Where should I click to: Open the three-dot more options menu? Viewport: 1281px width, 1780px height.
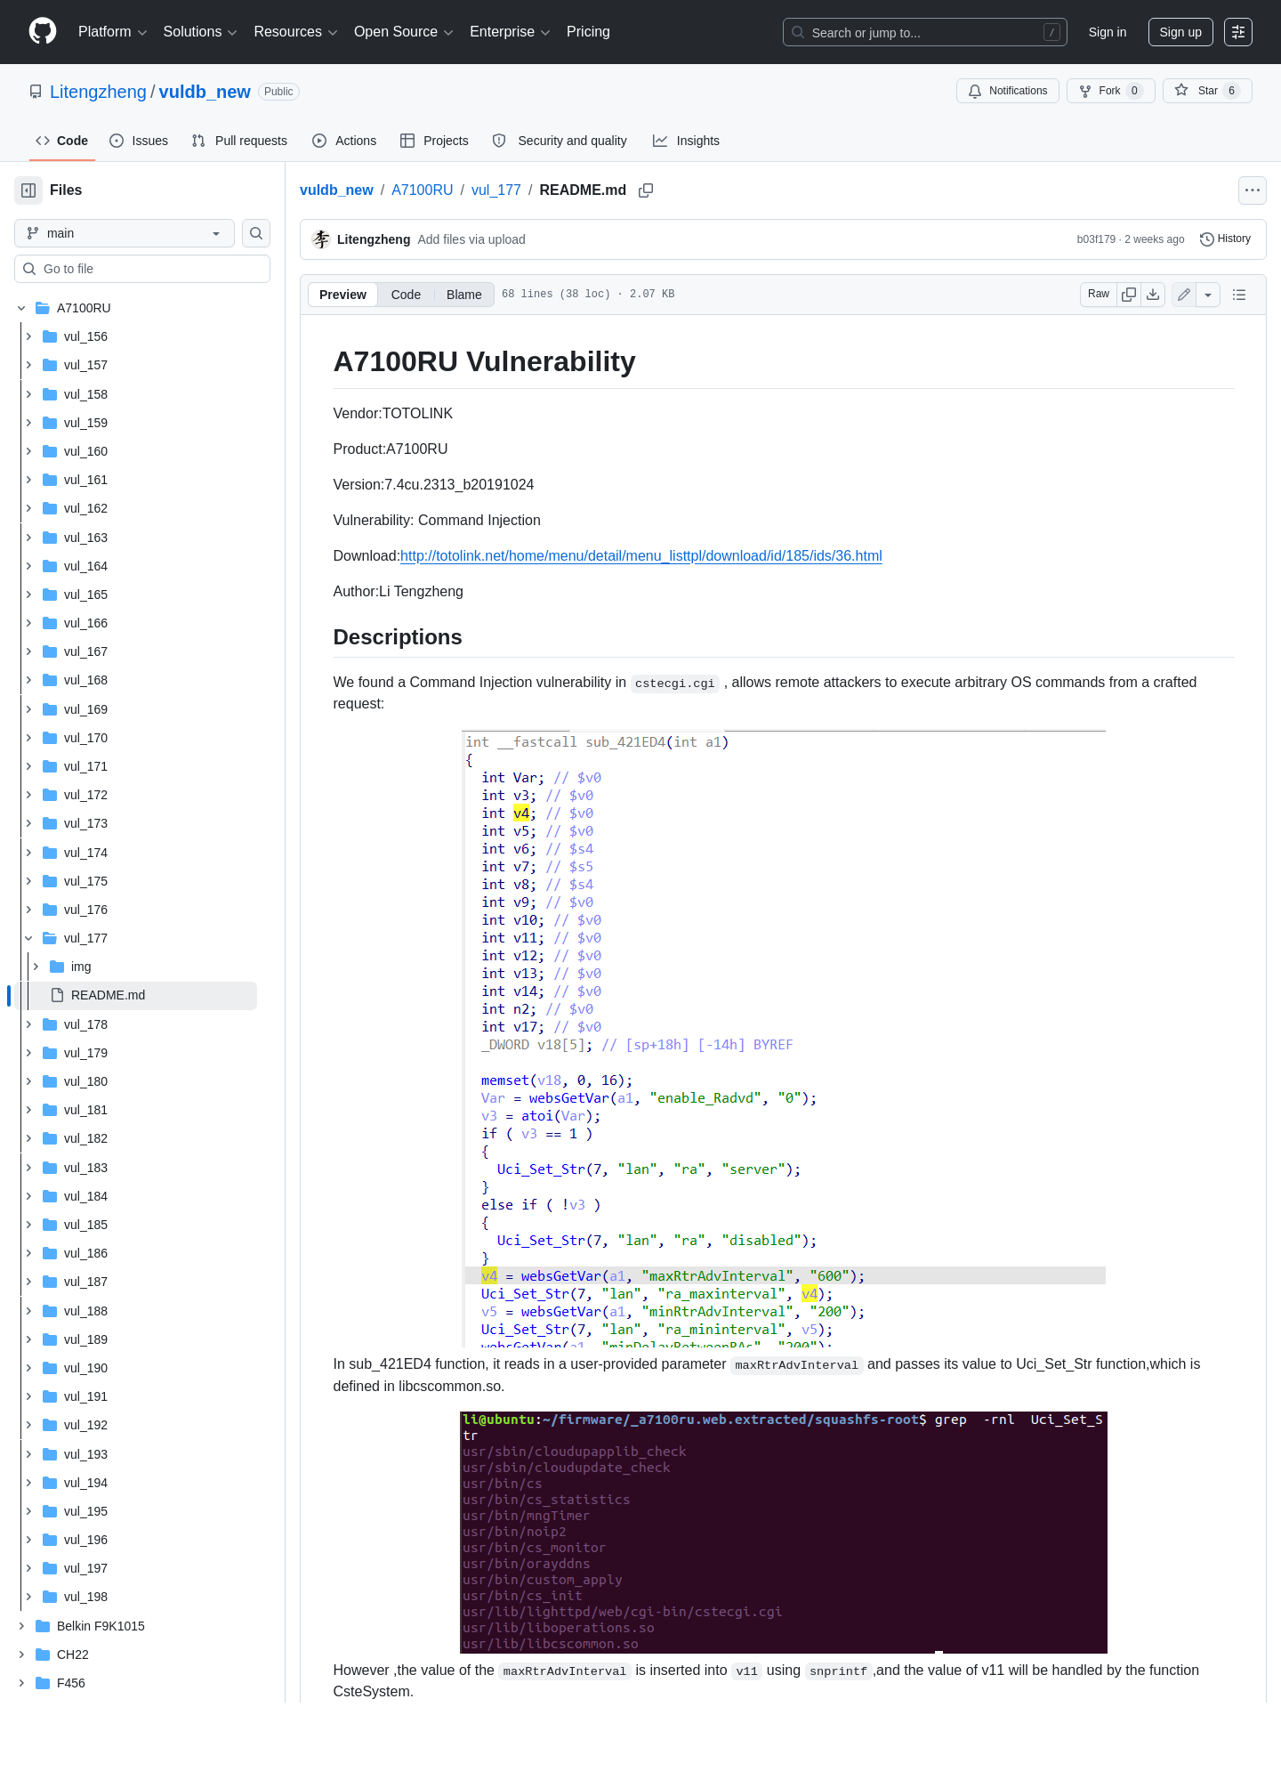(1253, 190)
